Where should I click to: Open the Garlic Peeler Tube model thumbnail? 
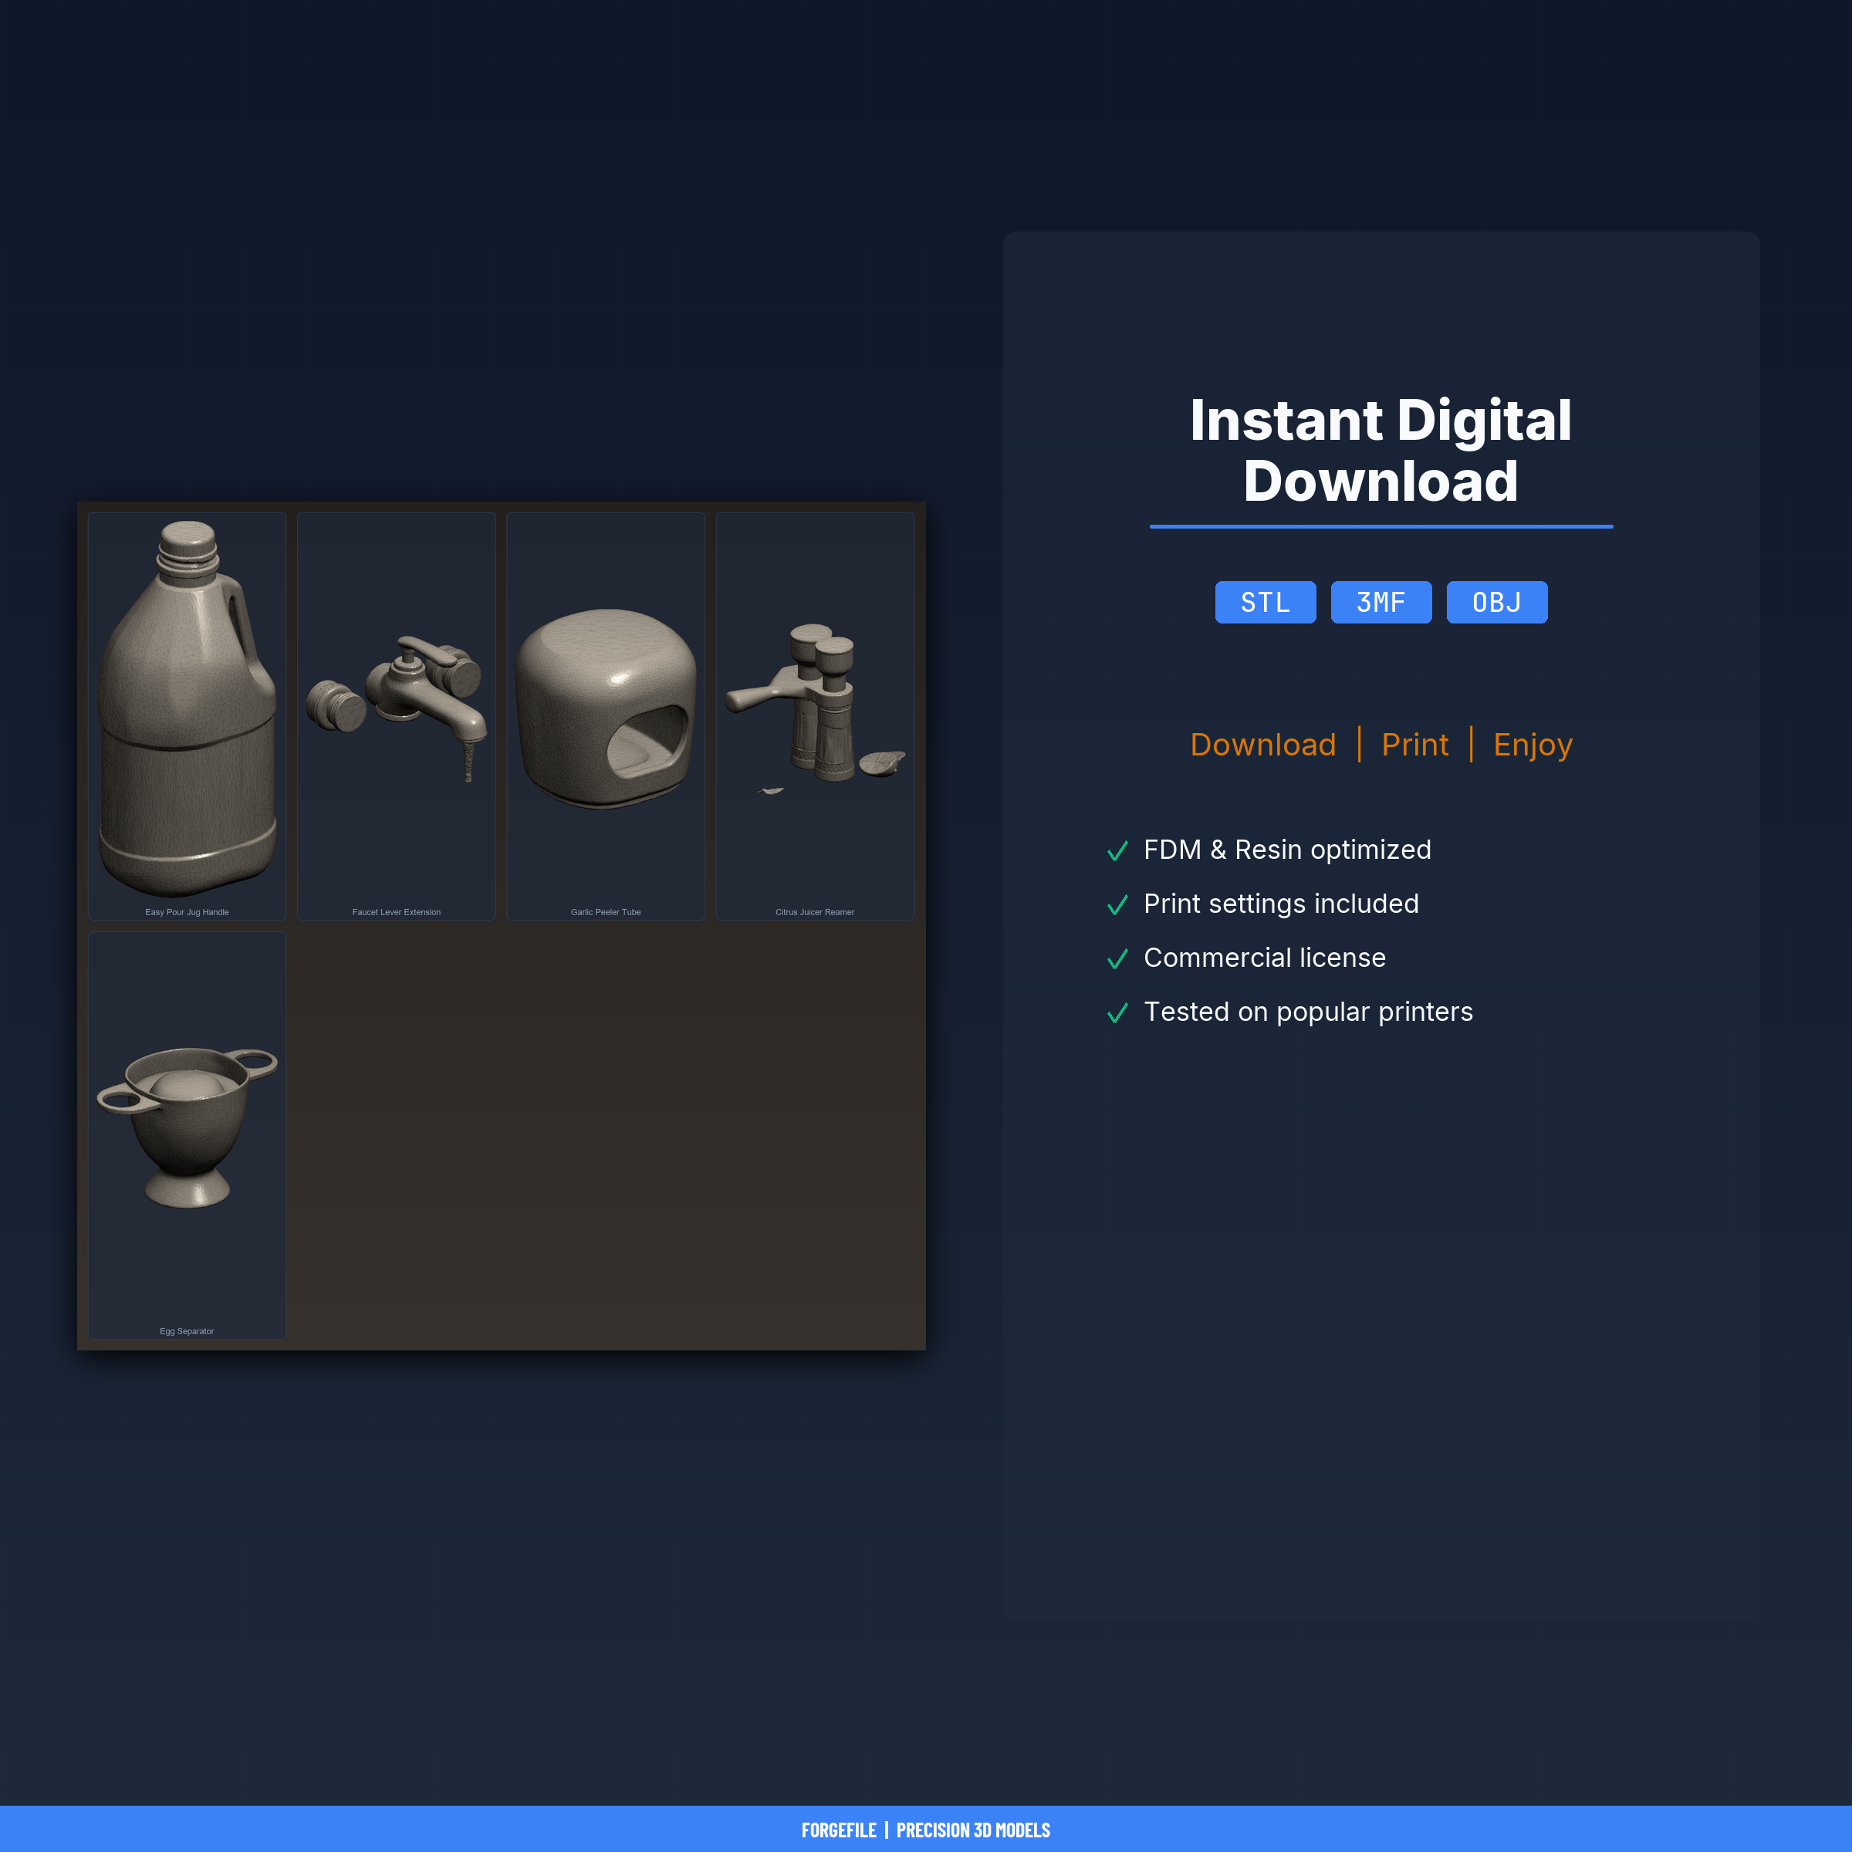pyautogui.click(x=606, y=716)
